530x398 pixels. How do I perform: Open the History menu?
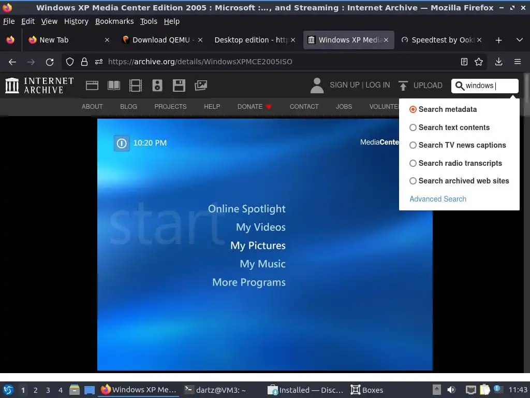click(77, 21)
